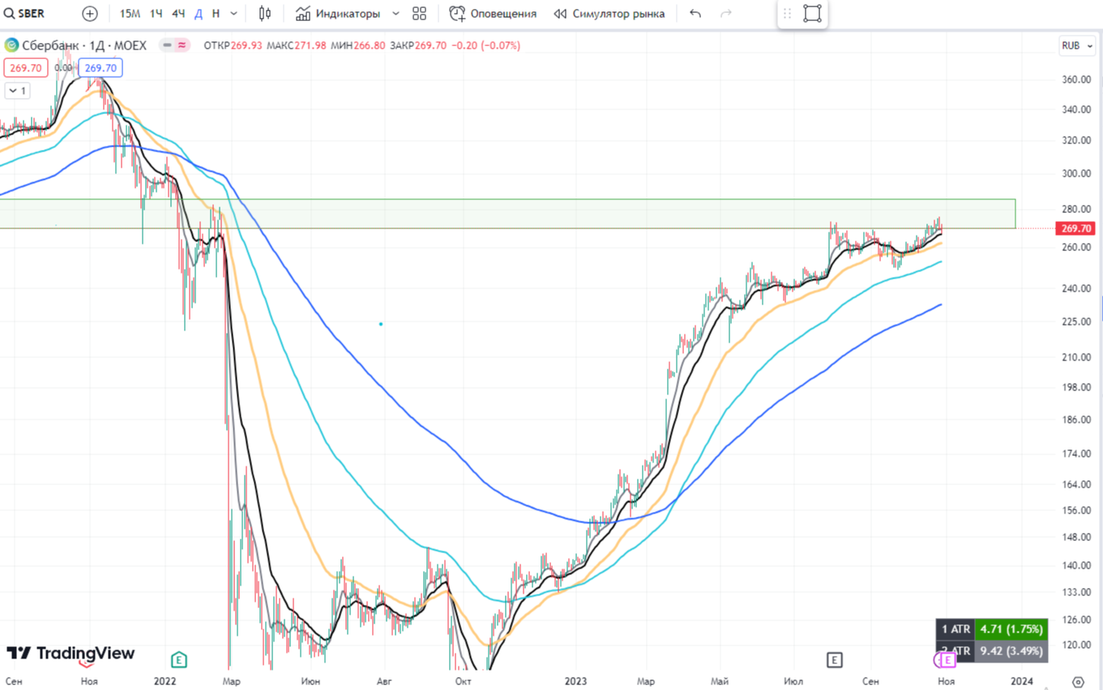
Task: Undo the last chart action
Action: point(695,14)
